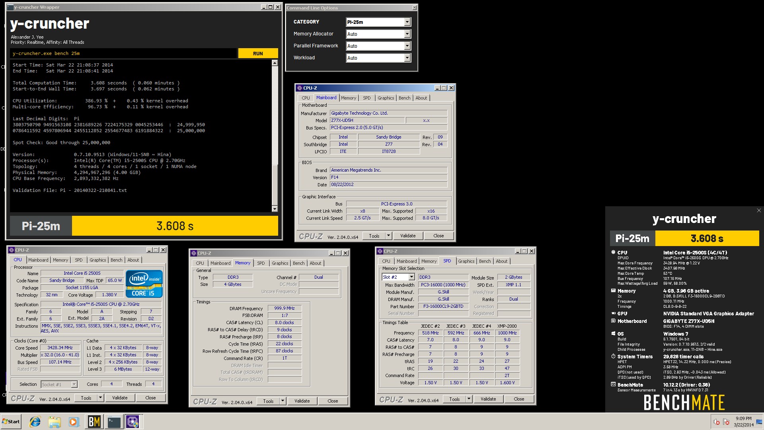Click the Core Voltage value 1.380 V
The image size is (764, 430).
109,295
